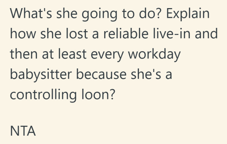Screen dimensions: 227x144
Task: Click the word "Explain" in the first line
Action: click(x=188, y=14)
